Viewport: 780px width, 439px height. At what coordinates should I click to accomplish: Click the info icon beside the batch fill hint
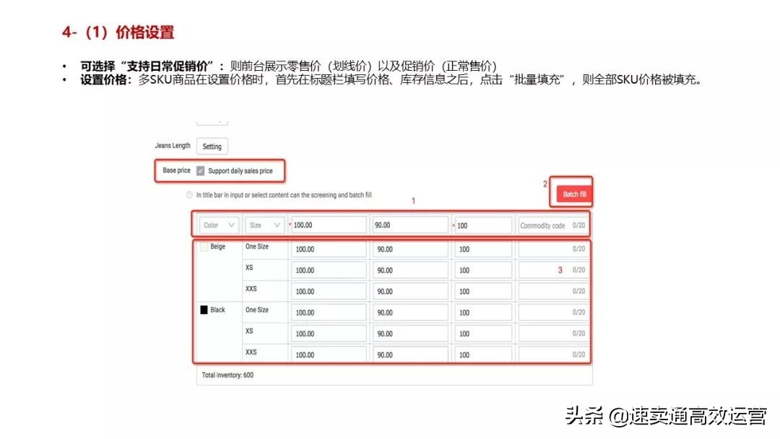(x=189, y=195)
